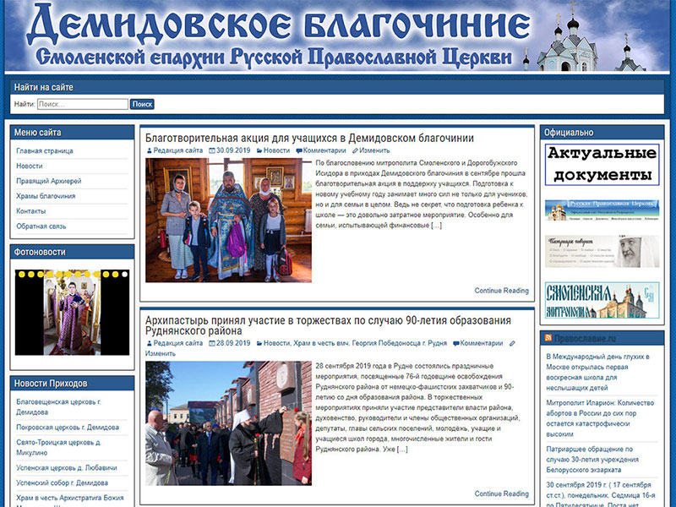The width and height of the screenshot is (676, 507).
Task: Select the white slideshow dot in Фотоновости
Action: coord(124,274)
